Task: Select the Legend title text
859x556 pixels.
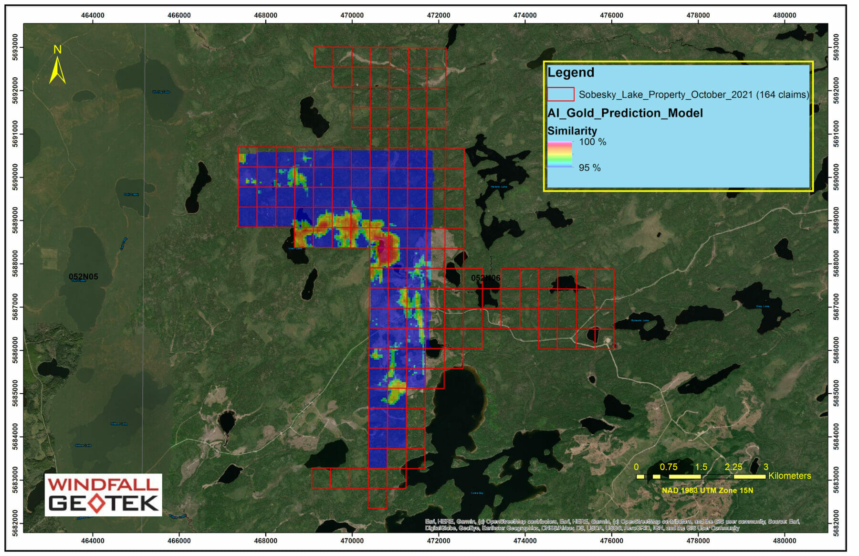Action: pyautogui.click(x=571, y=73)
